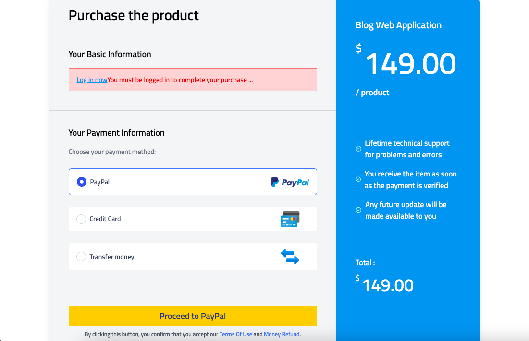This screenshot has width=529, height=341.
Task: Click the Purchase the product heading
Action: 134,15
